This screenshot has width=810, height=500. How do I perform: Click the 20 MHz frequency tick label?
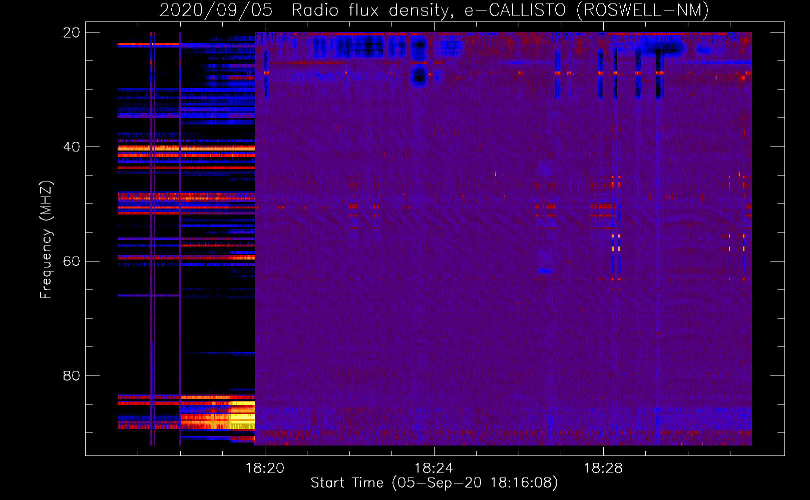(71, 32)
